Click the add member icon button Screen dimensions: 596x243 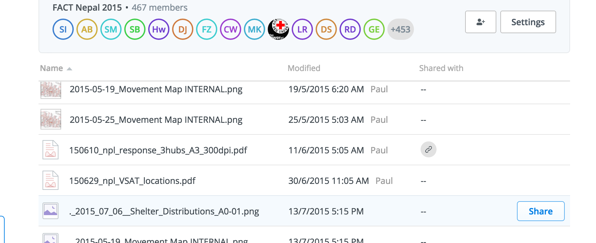pyautogui.click(x=481, y=22)
